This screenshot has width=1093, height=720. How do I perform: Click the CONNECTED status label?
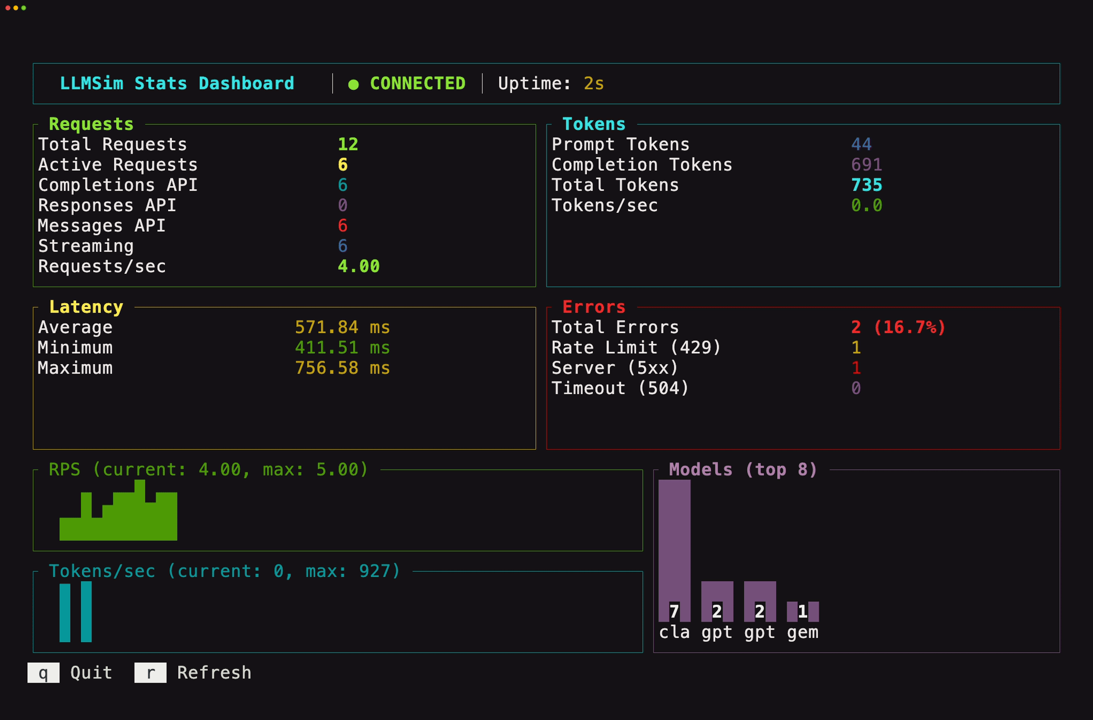pyautogui.click(x=418, y=84)
